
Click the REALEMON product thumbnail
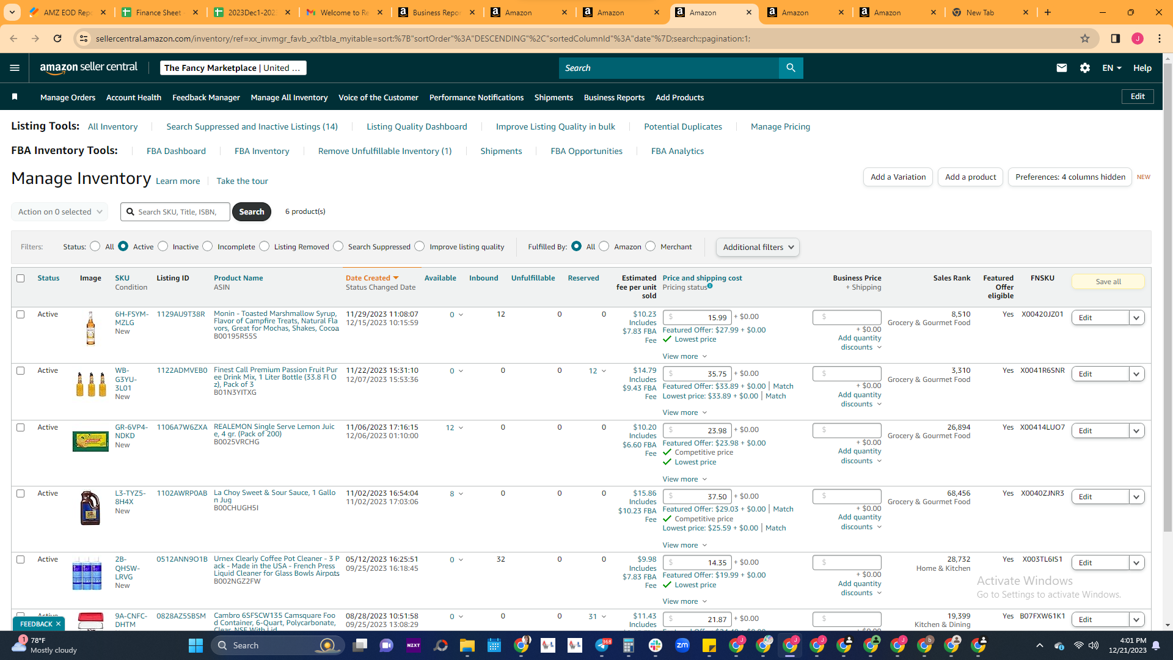[90, 441]
